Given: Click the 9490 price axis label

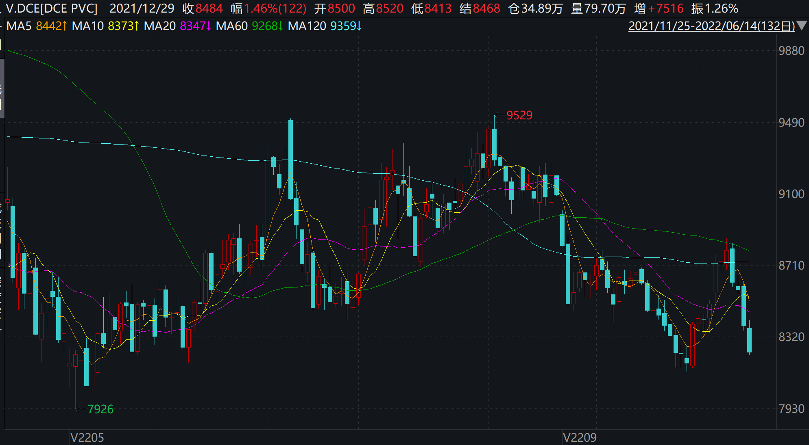Looking at the screenshot, I should 792,123.
